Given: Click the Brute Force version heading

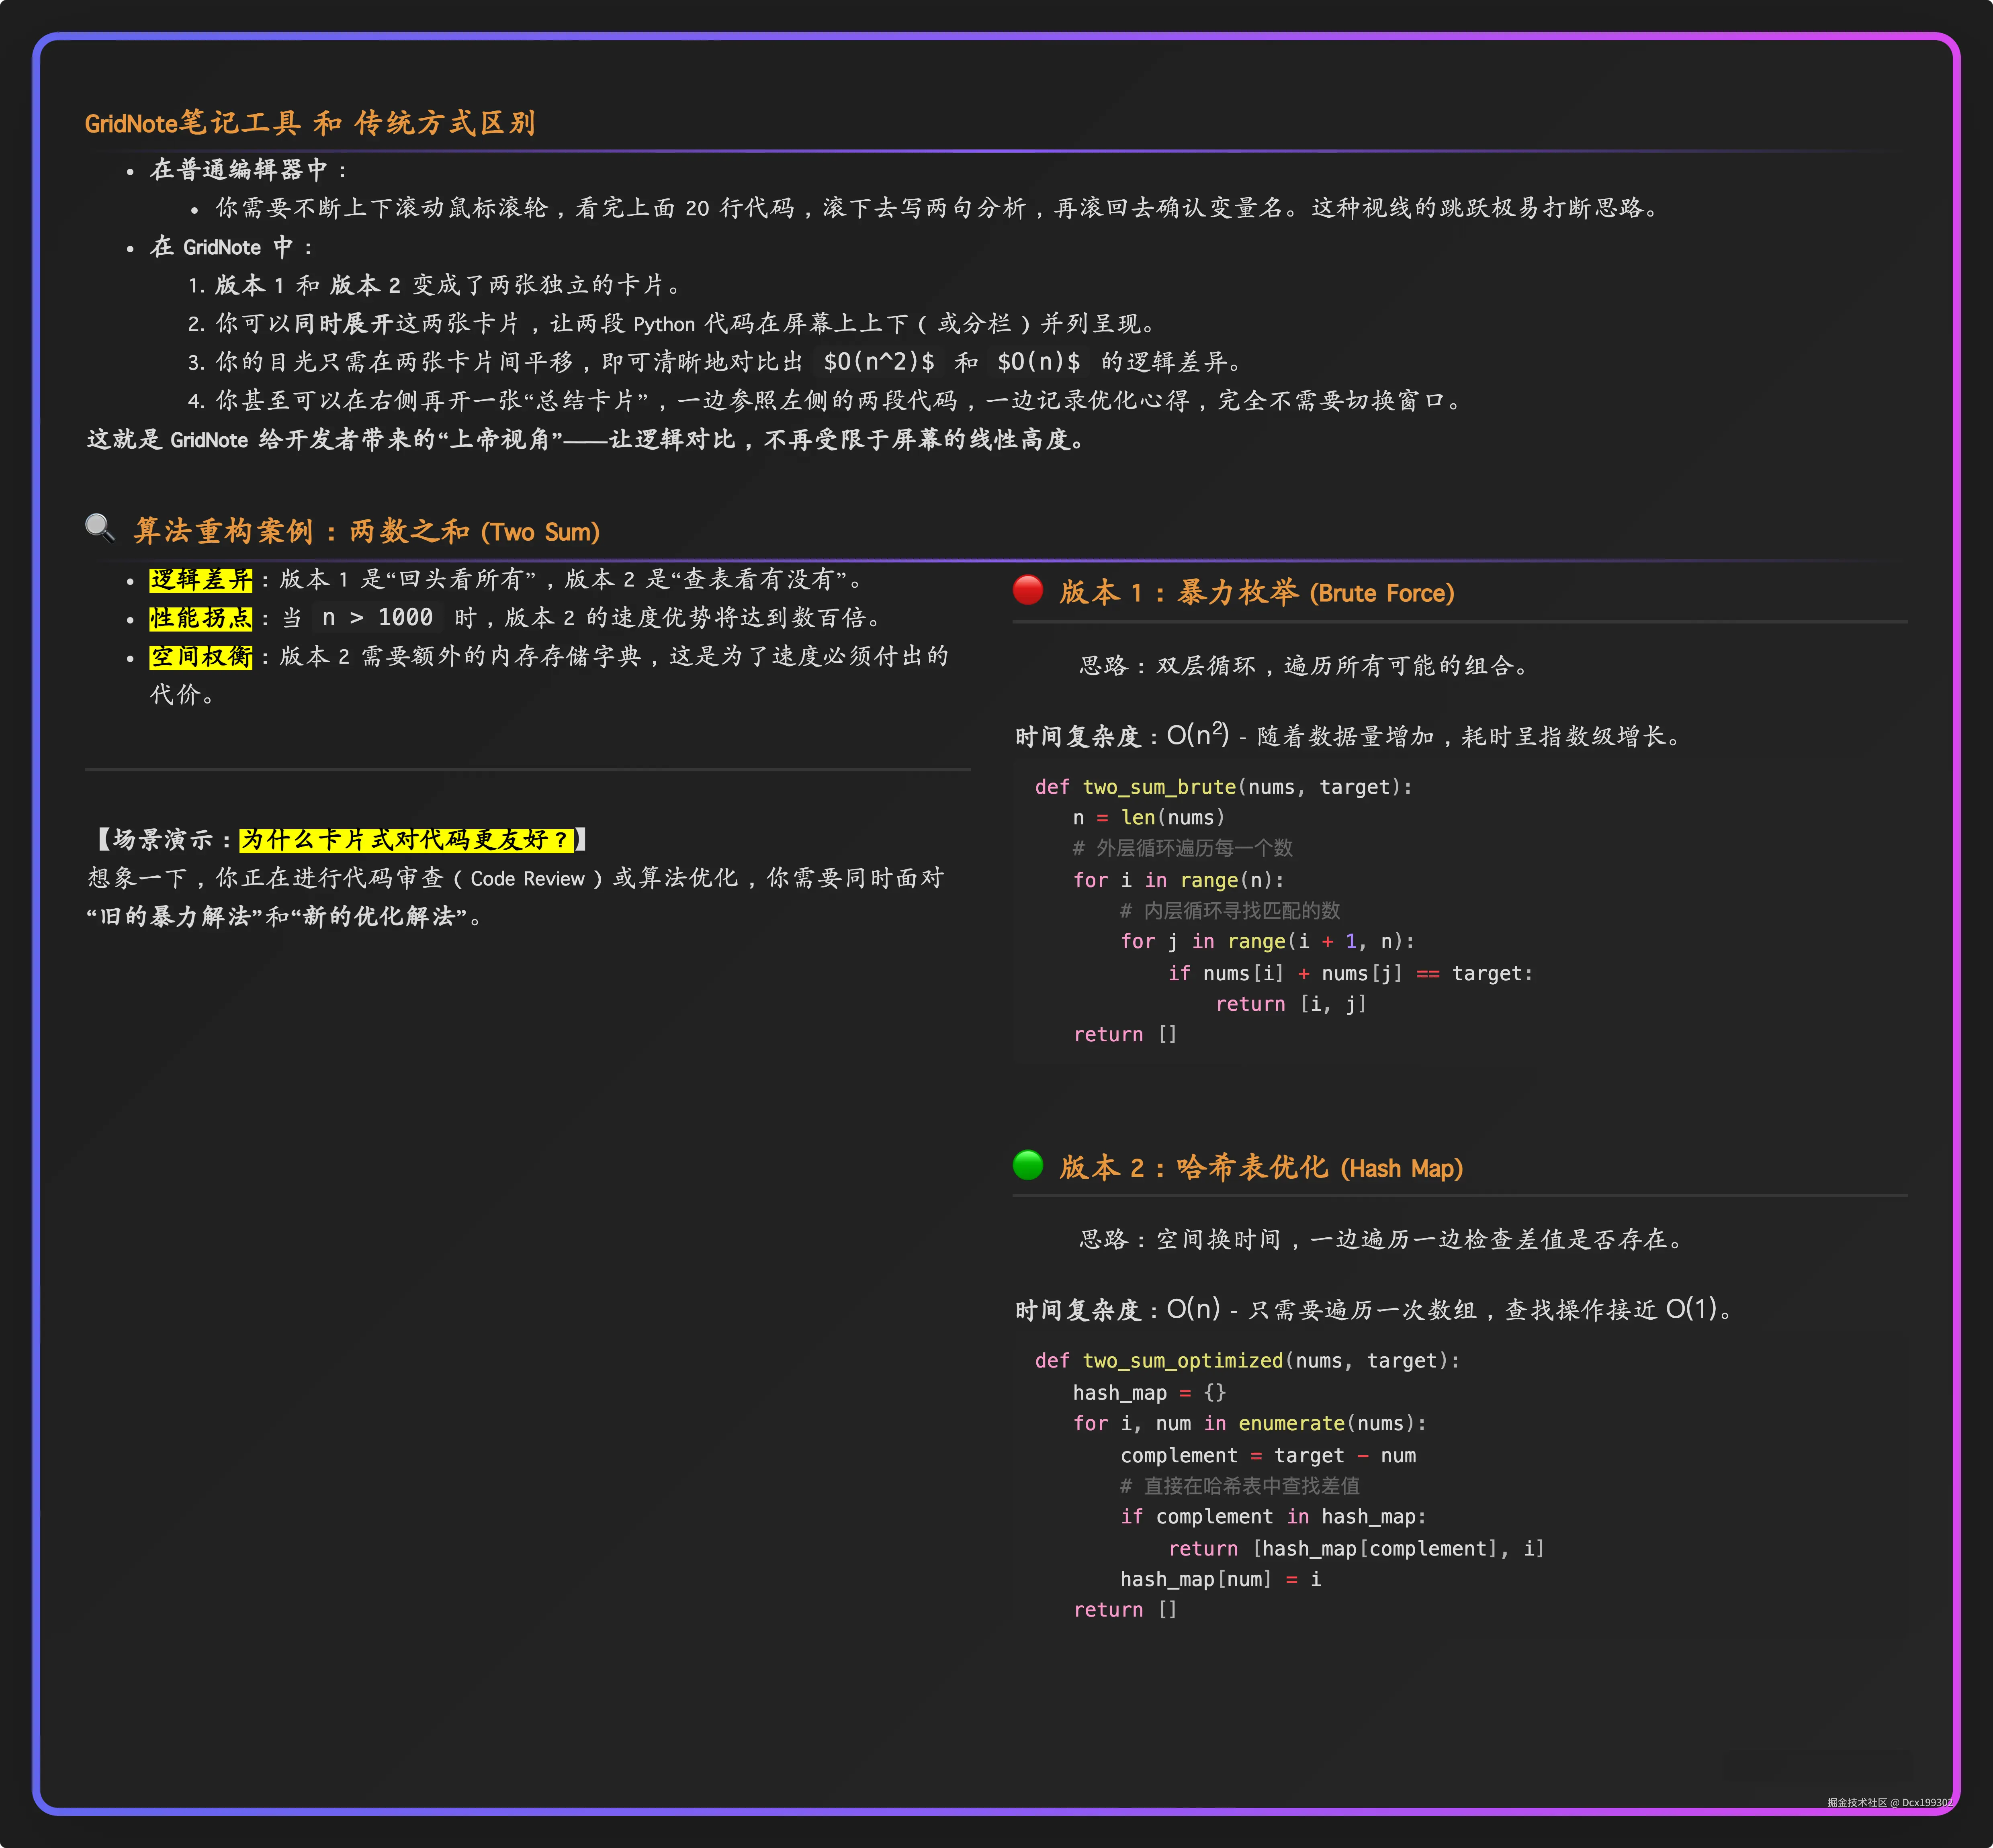Looking at the screenshot, I should (1254, 592).
